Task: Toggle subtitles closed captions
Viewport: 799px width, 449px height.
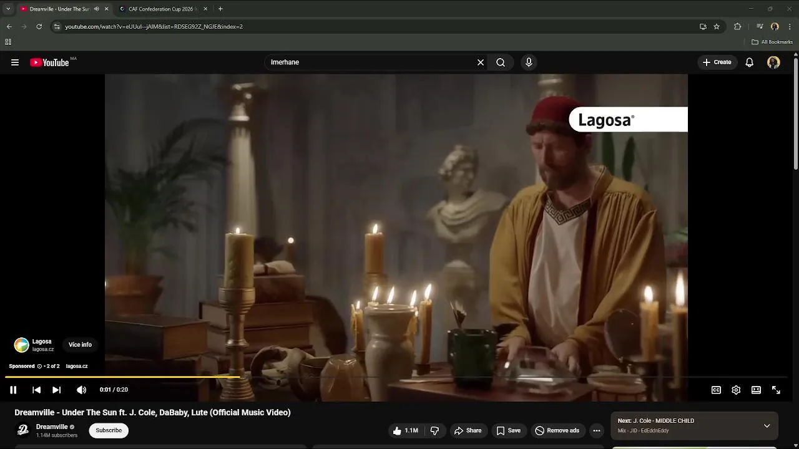Action: click(x=716, y=390)
